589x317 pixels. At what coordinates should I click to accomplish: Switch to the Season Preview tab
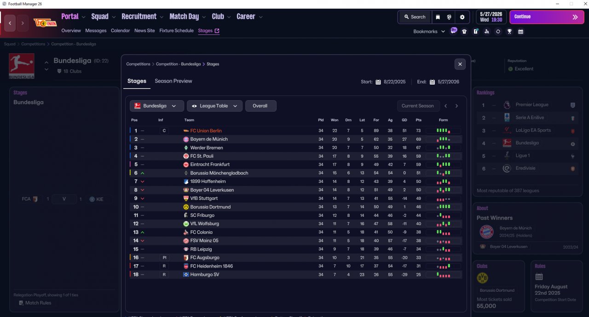173,81
